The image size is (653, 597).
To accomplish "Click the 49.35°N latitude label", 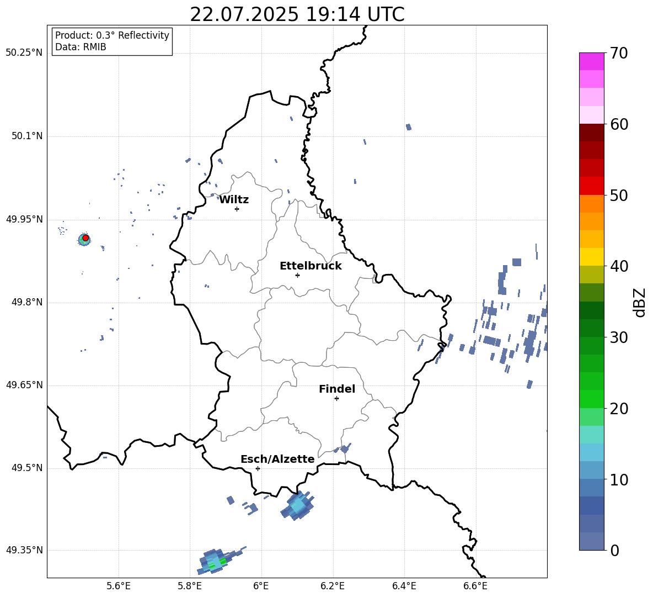I will (x=24, y=550).
